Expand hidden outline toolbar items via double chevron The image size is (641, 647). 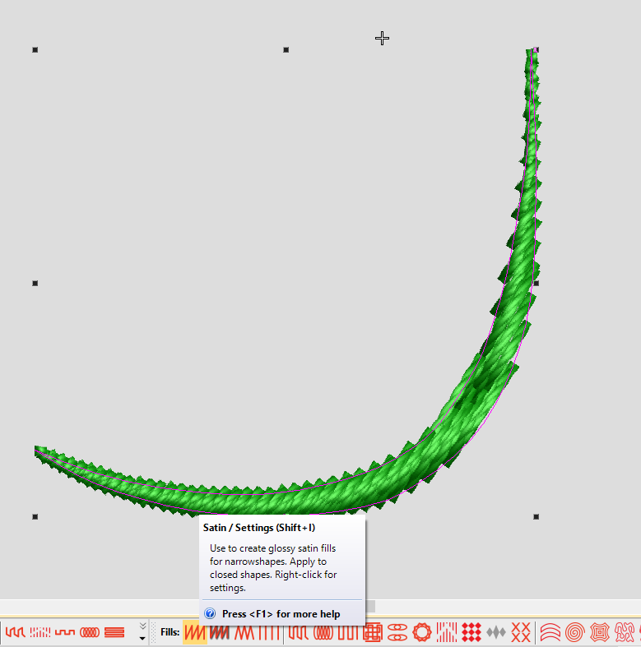pos(142,626)
